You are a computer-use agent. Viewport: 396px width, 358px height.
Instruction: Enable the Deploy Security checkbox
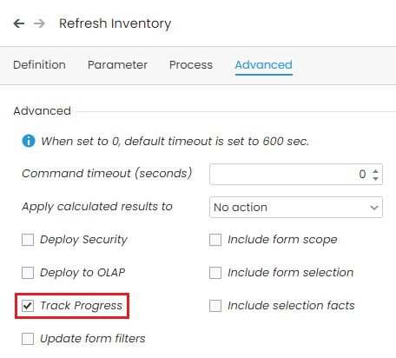[28, 240]
